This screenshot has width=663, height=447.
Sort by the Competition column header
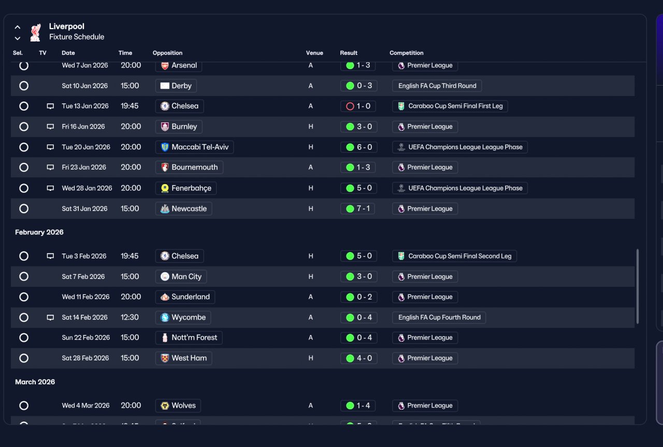(x=407, y=53)
